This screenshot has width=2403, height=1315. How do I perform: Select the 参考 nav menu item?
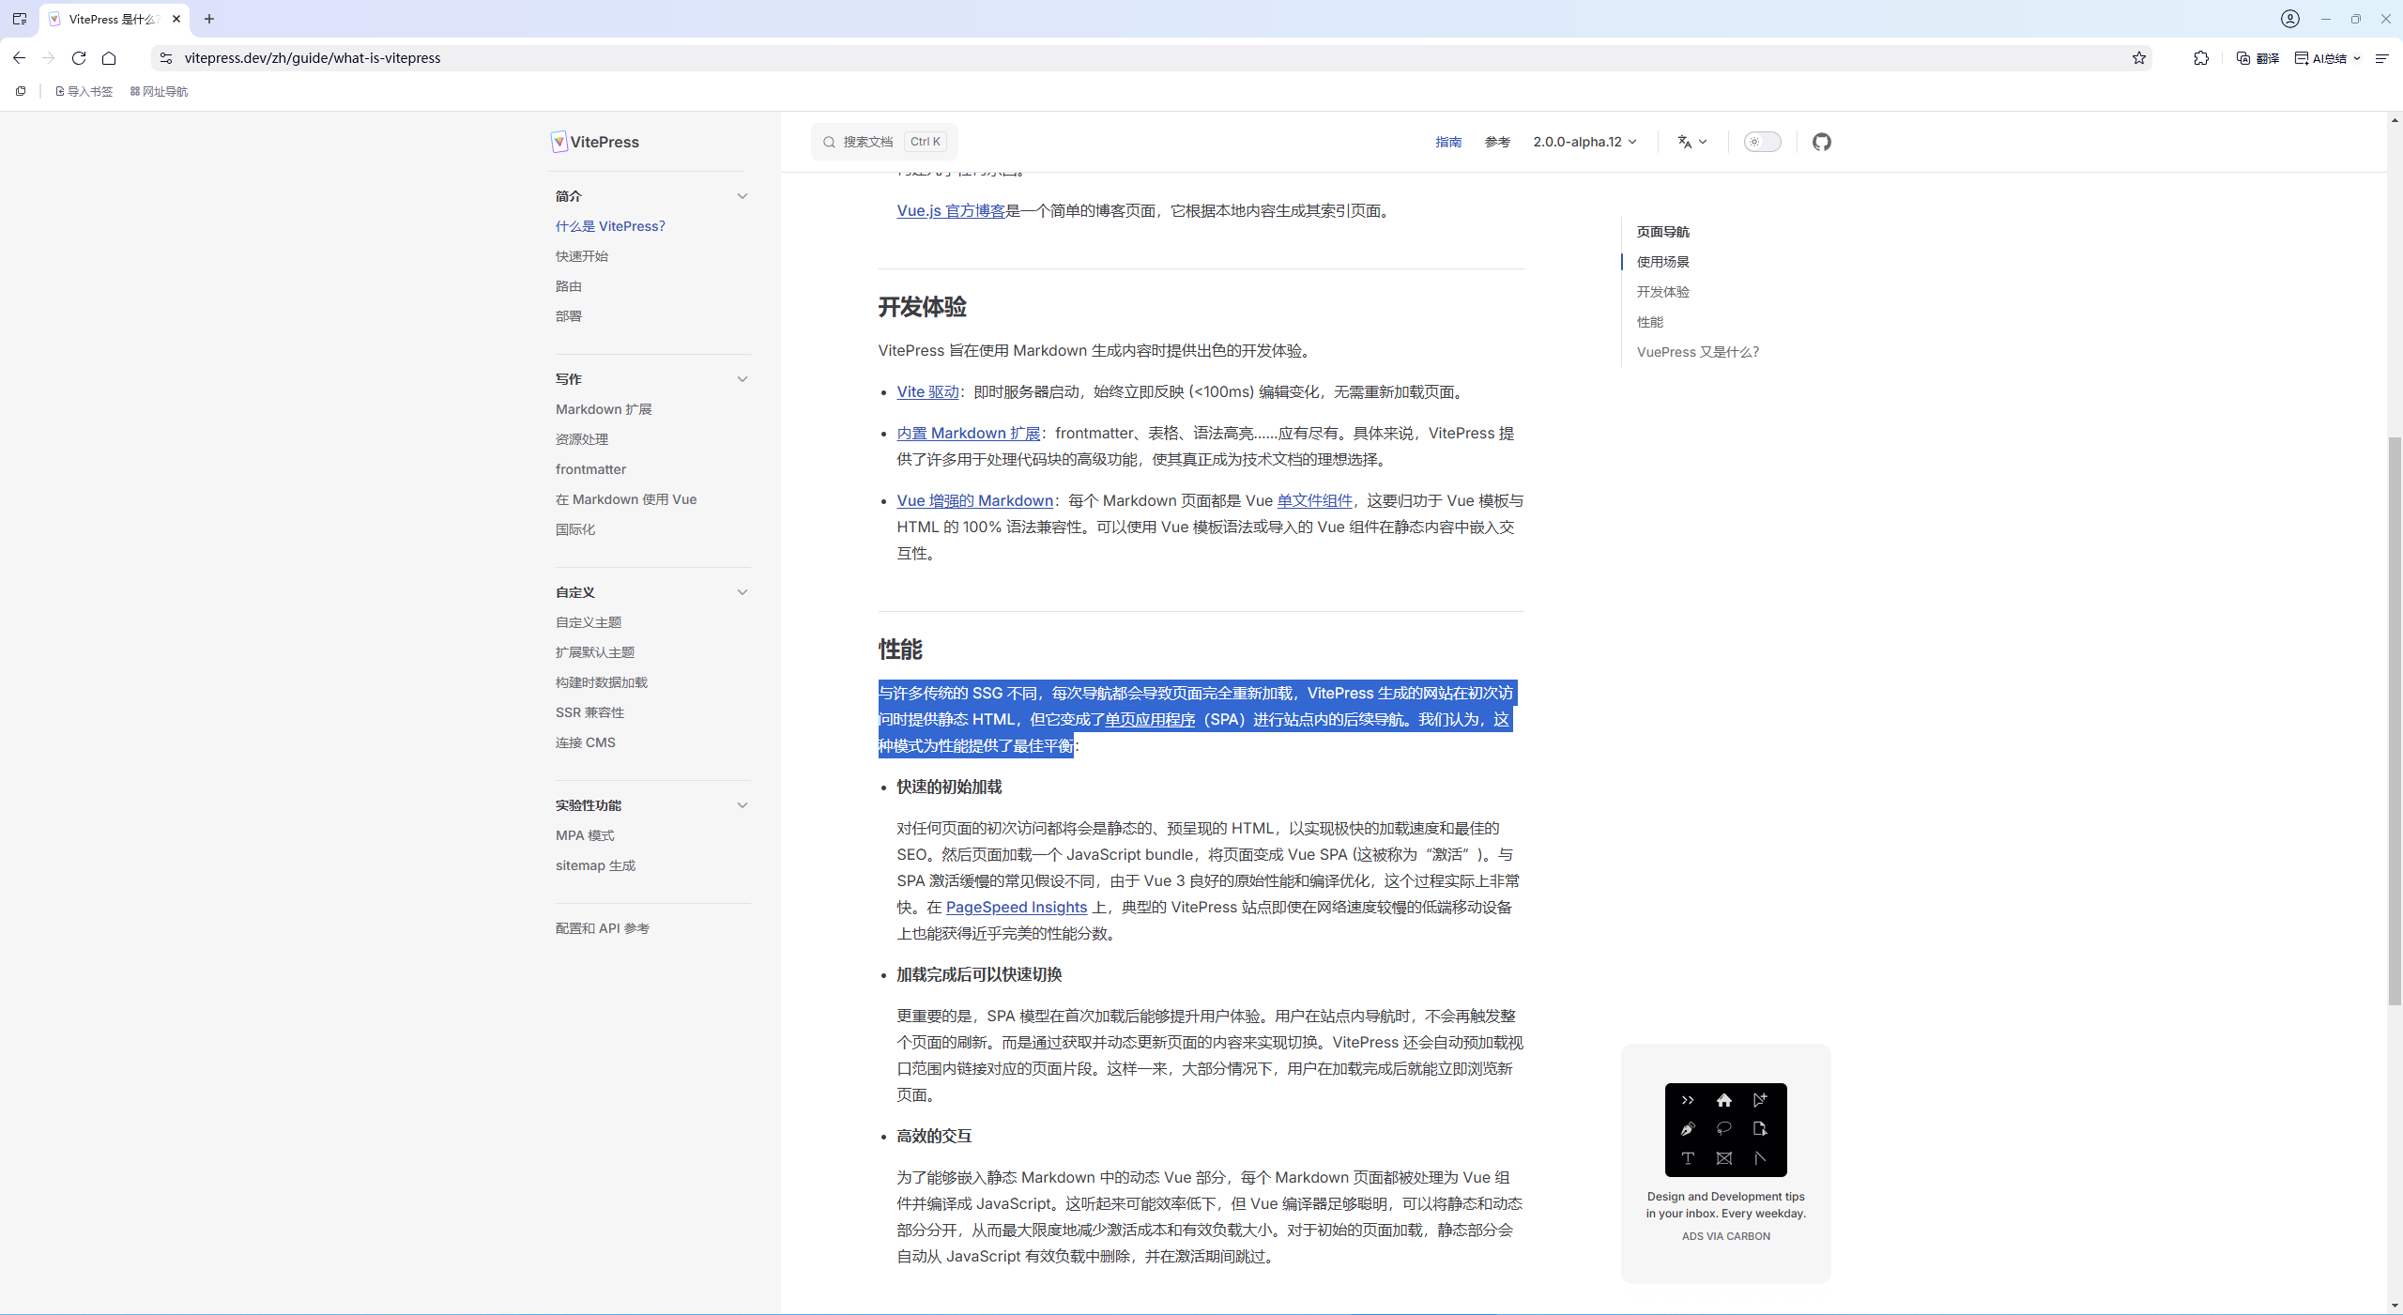click(x=1497, y=142)
